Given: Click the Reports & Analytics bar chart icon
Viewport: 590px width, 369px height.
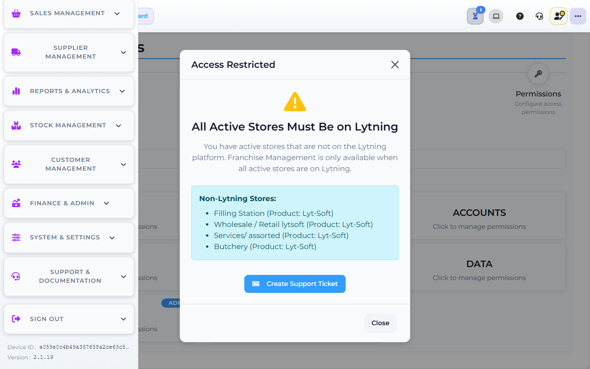Looking at the screenshot, I should [x=16, y=91].
